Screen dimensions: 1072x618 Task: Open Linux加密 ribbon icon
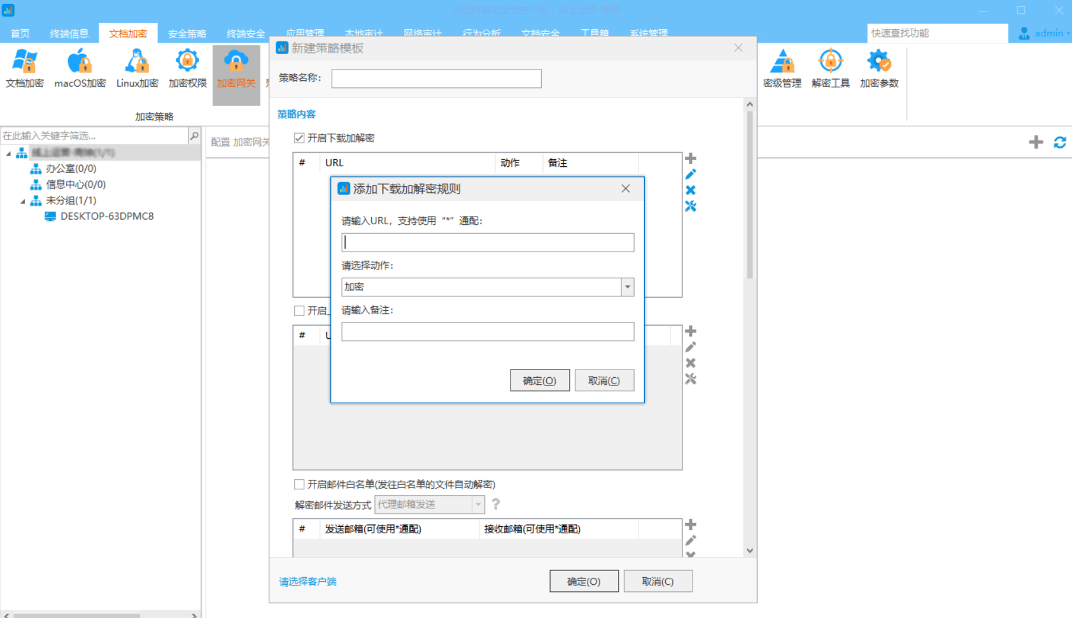[x=137, y=68]
